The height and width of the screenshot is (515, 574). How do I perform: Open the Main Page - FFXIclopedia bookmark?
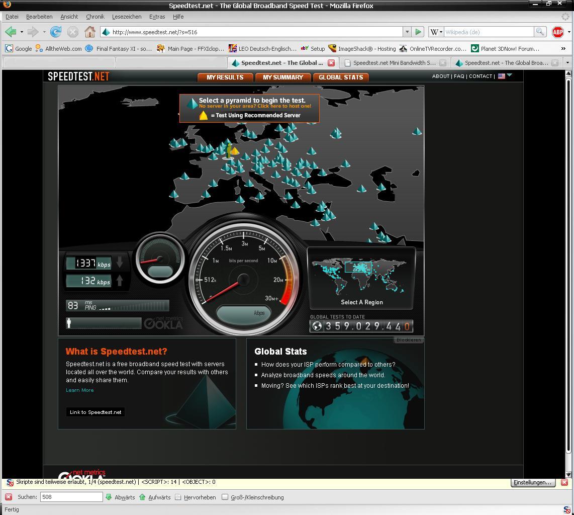click(x=190, y=48)
